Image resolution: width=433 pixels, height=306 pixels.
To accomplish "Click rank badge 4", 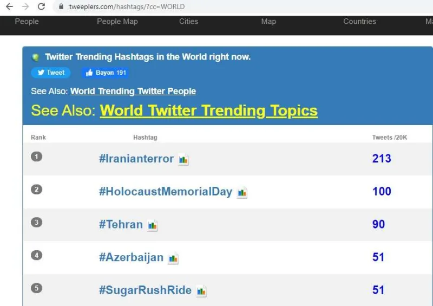I will (36, 255).
